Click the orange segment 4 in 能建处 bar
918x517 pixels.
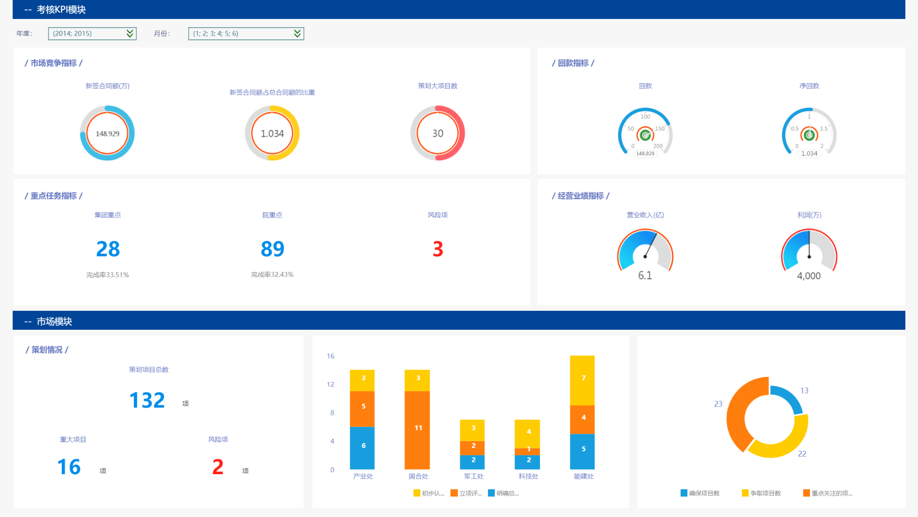tap(582, 419)
